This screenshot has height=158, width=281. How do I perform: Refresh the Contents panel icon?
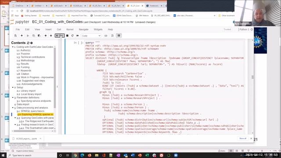(28, 43)
